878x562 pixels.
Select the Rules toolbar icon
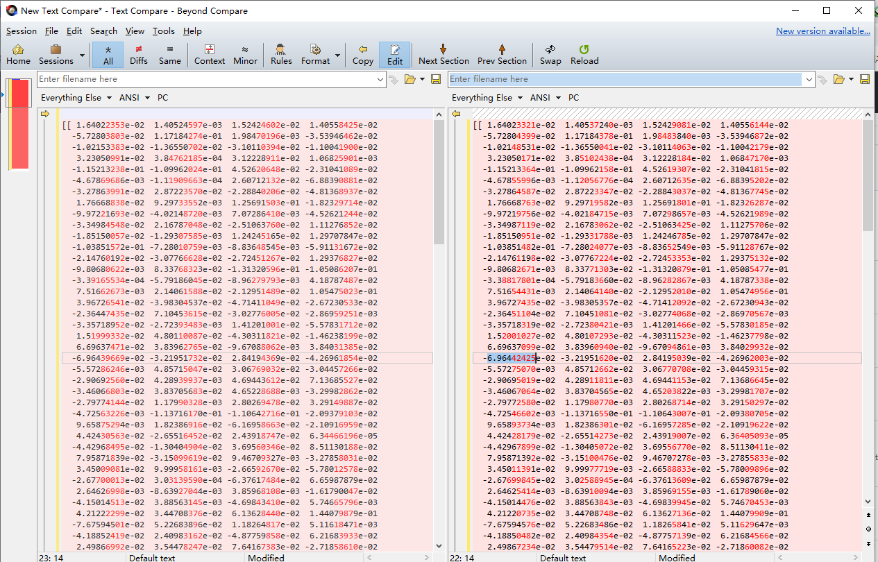tap(281, 54)
